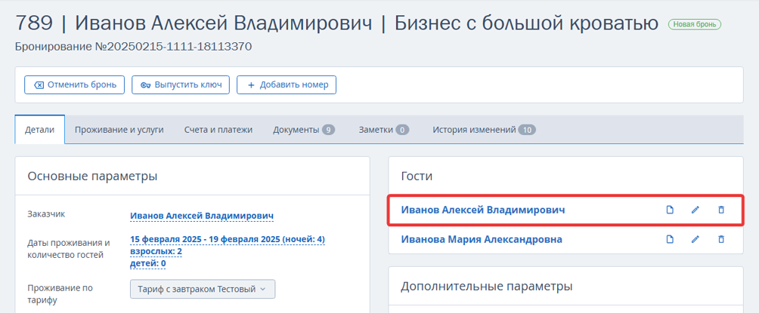Image resolution: width=759 pixels, height=313 pixels.
Task: Open document icon for Иванова Мария Александровна
Action: (670, 239)
